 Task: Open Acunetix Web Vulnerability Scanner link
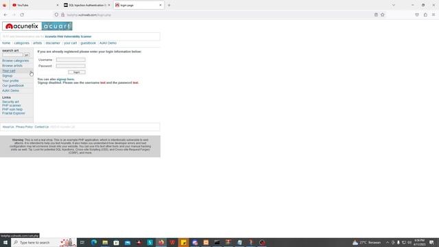(68, 36)
